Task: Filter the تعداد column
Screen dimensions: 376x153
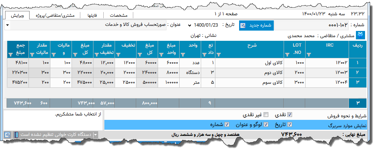Action: [204, 55]
